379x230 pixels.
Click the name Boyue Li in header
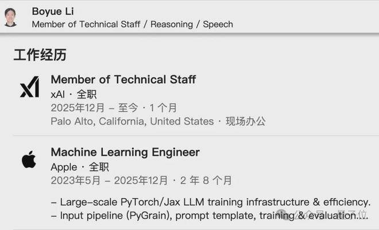coord(53,11)
